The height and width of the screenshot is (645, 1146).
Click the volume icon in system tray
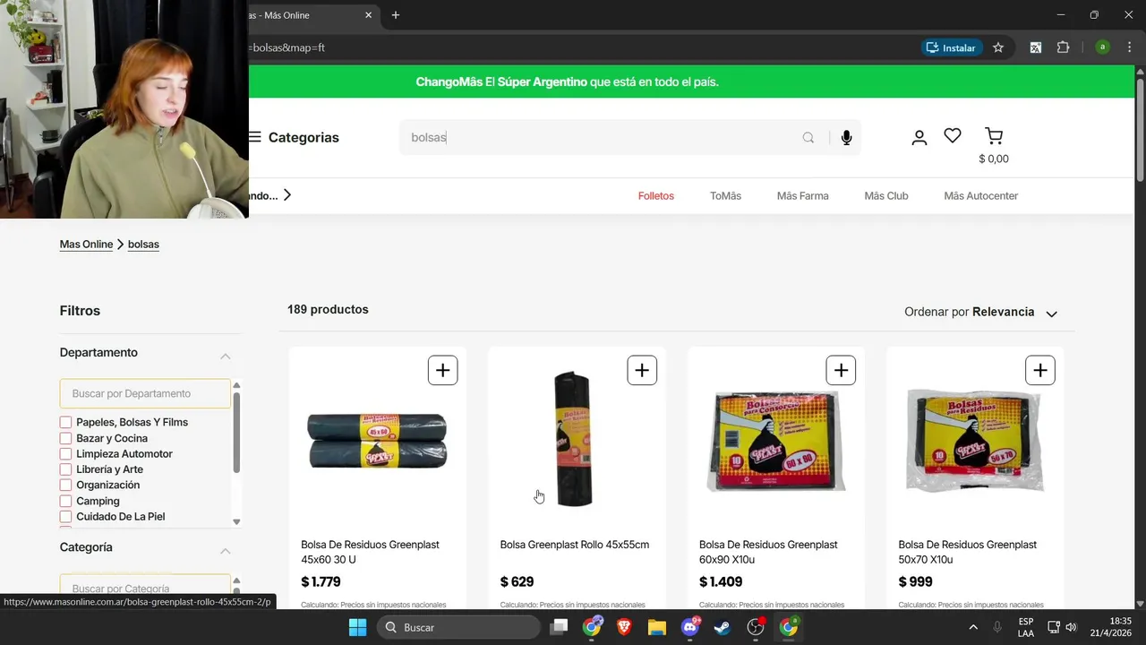[x=1071, y=627]
